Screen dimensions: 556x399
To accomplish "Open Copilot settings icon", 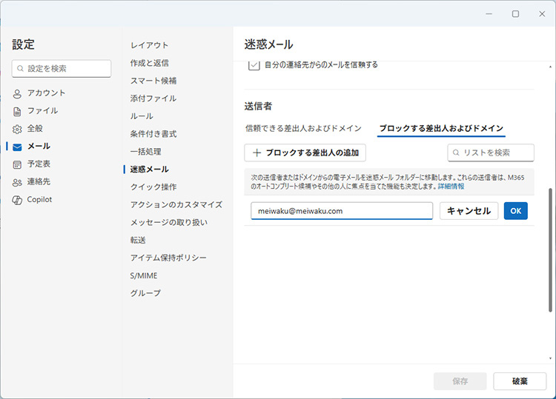I will (17, 200).
